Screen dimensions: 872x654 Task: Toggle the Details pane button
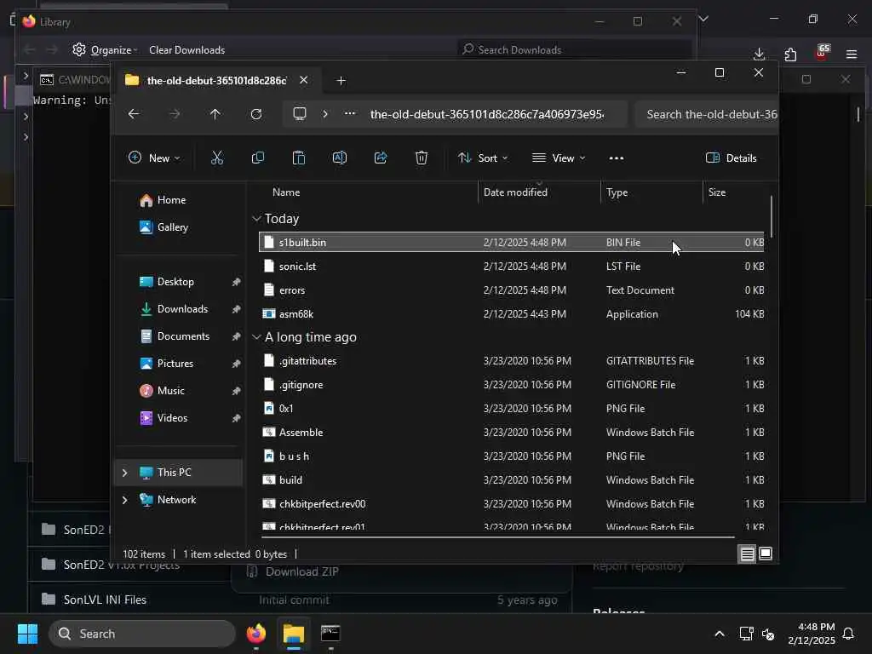click(731, 158)
